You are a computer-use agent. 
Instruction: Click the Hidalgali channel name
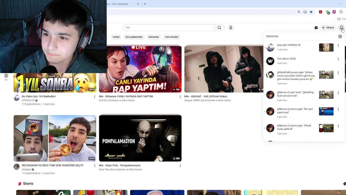26,170
